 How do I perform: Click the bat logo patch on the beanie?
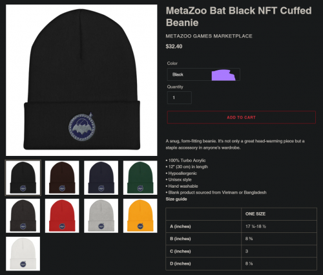[x=82, y=127]
